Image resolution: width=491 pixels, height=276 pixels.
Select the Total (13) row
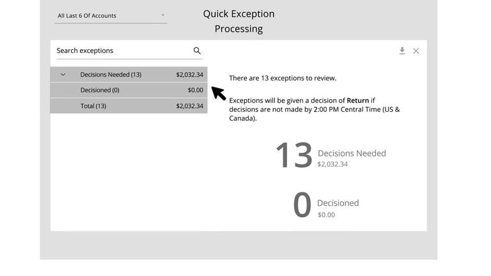tap(129, 106)
